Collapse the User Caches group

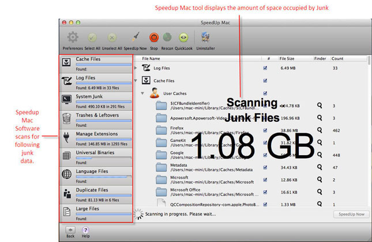tap(142, 93)
